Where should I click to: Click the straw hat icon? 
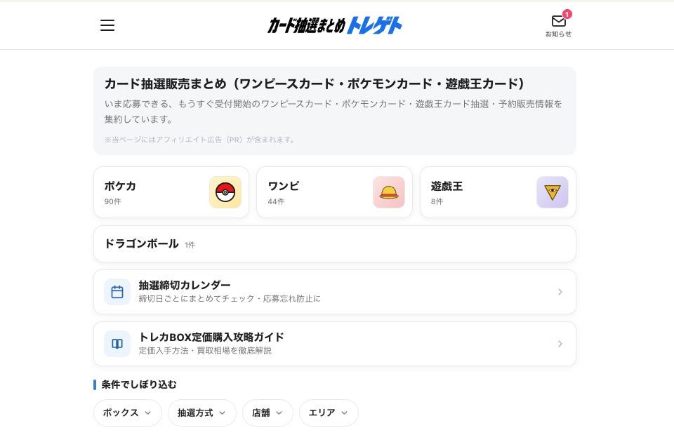[388, 192]
